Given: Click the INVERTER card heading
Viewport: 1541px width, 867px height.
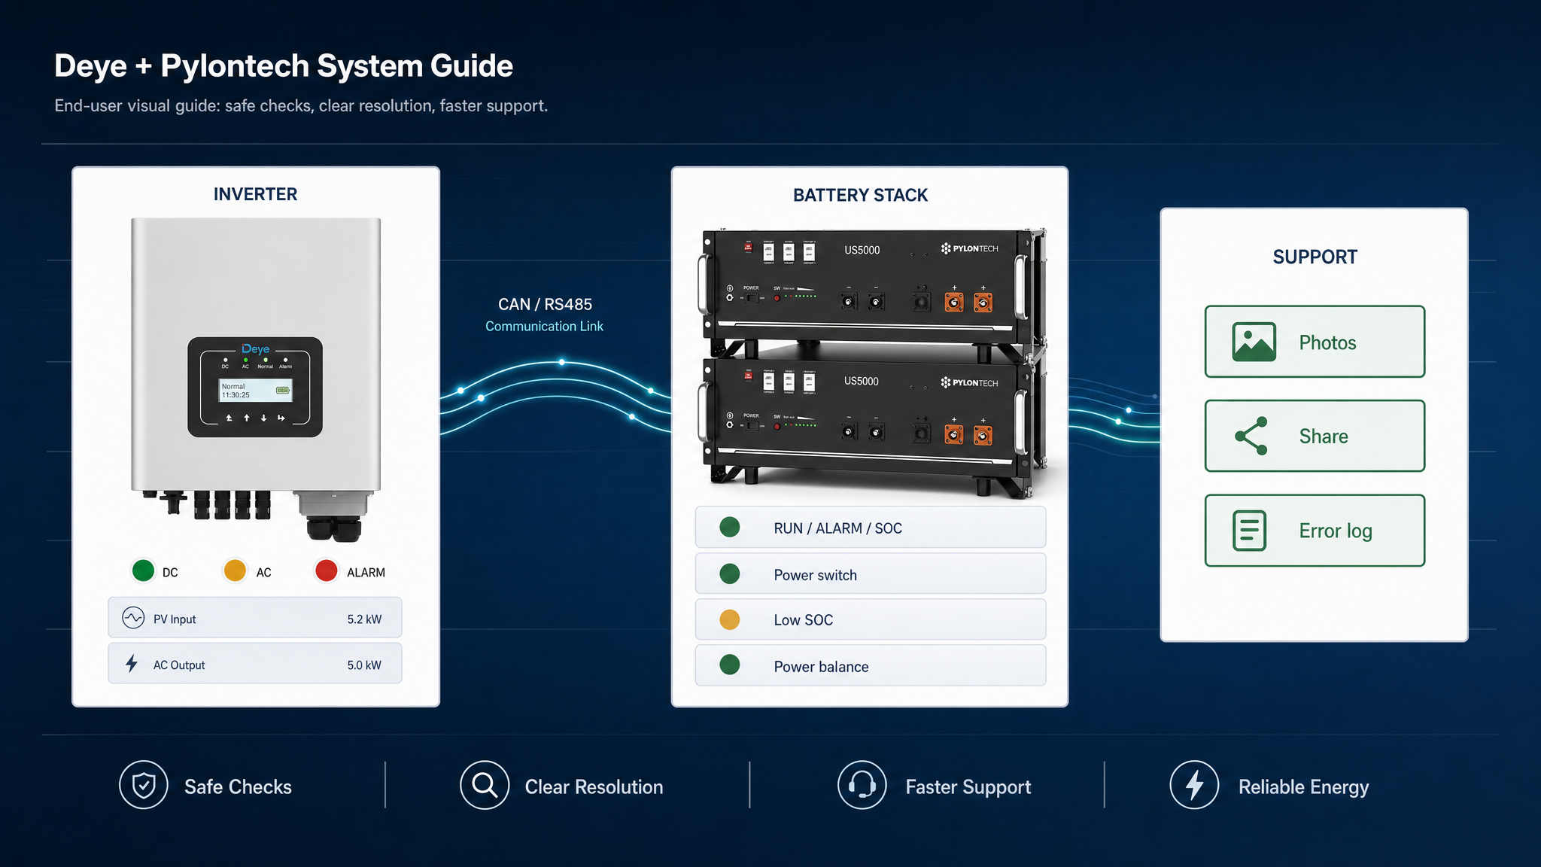Looking at the screenshot, I should (255, 194).
